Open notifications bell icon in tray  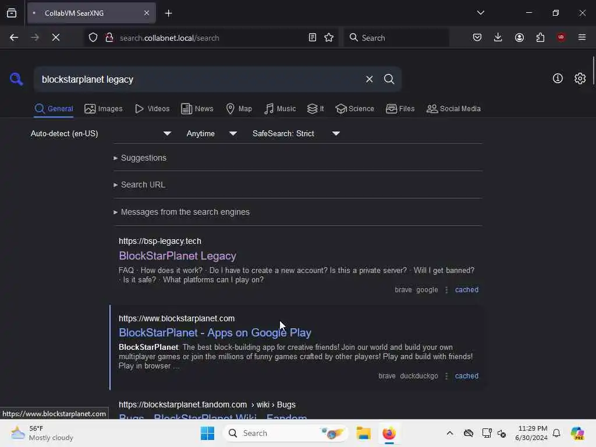[x=556, y=433]
